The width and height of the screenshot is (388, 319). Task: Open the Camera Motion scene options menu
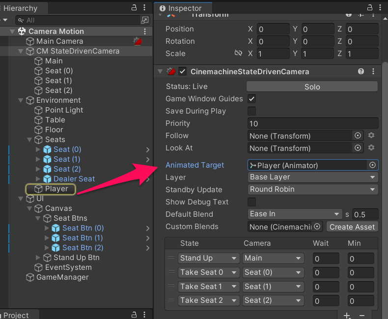[x=145, y=31]
